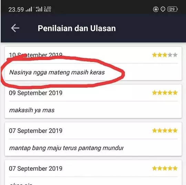Screen dimensions: 186x185
Task: Tap the 2.00 KB/S network speed indicator
Action: [48, 9]
